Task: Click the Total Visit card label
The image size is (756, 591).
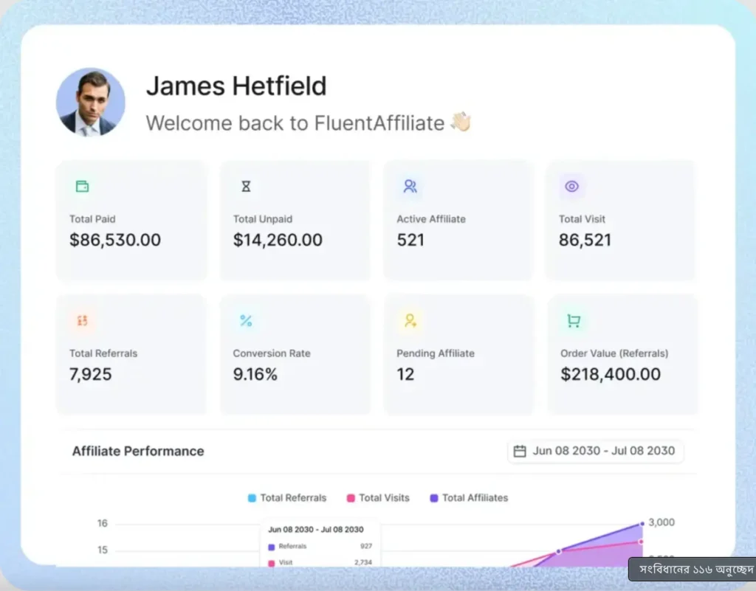Action: click(582, 219)
